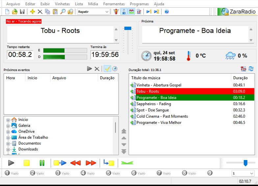Toggle the yellow checkmark events button
This screenshot has width=258, height=186.
[x=107, y=69]
